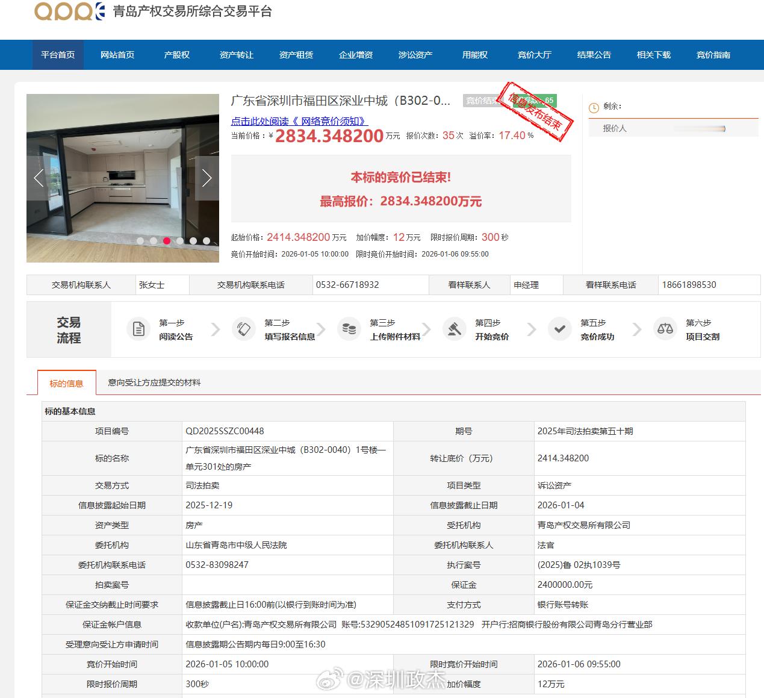764x698 pixels.
Task: Click the left carousel arrow
Action: pyautogui.click(x=38, y=178)
